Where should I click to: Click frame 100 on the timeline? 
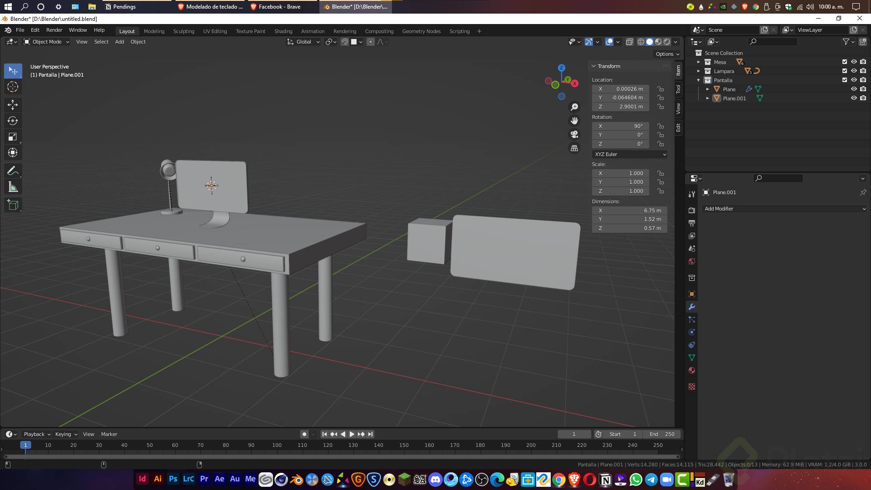(x=277, y=446)
